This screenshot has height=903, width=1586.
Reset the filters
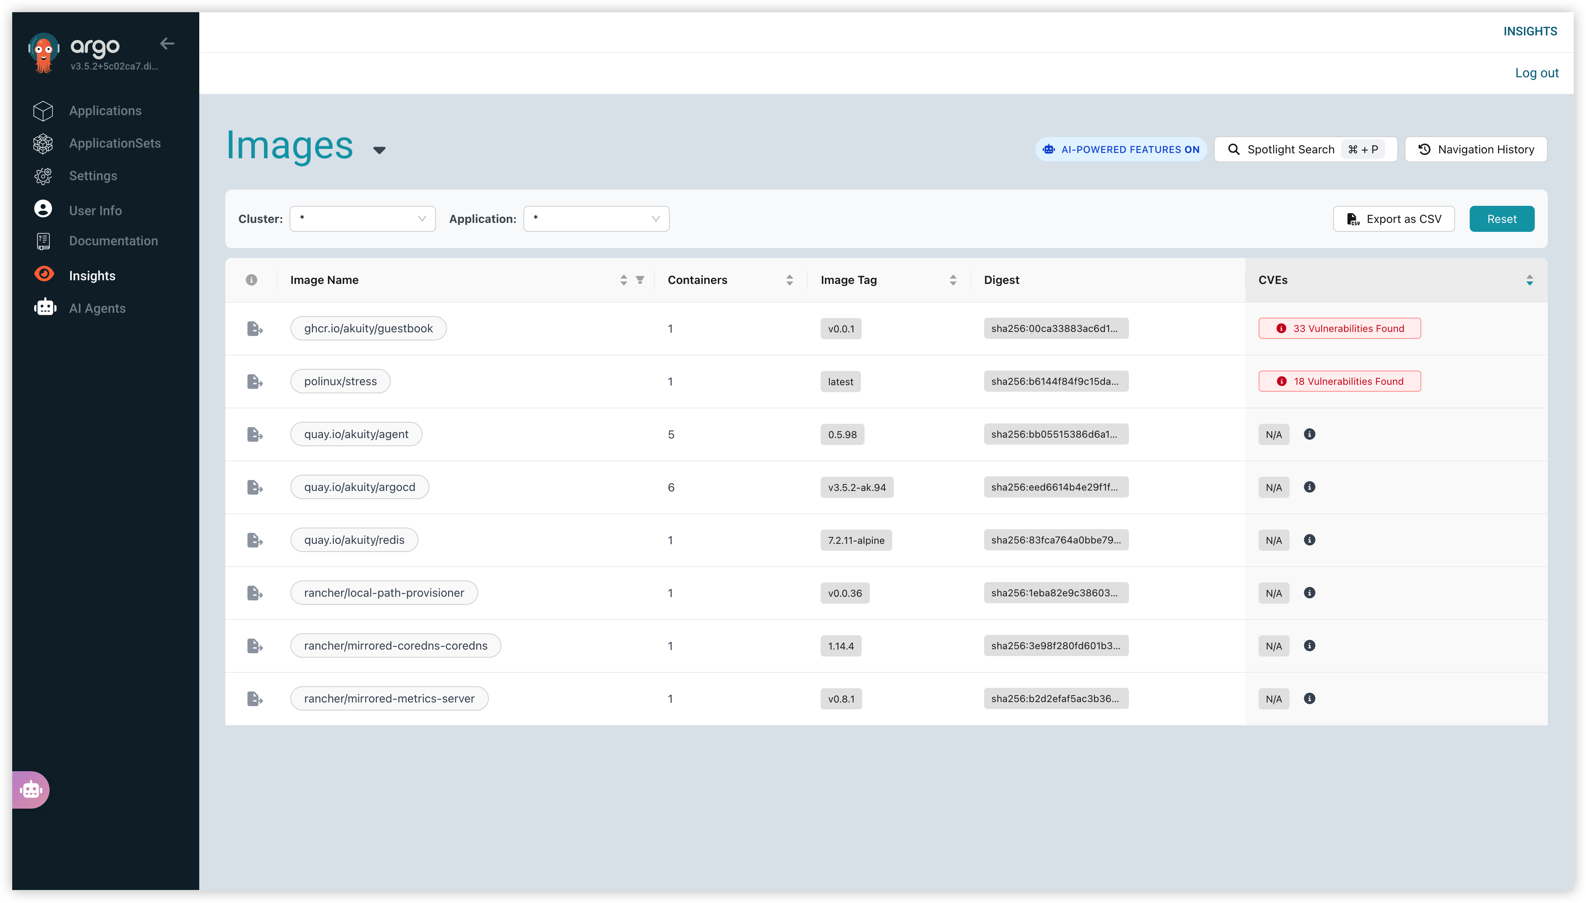[1502, 219]
